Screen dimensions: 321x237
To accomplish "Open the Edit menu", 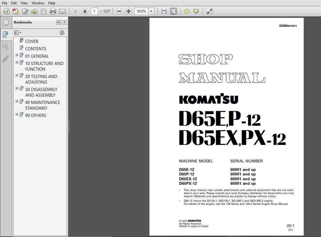I will click(x=14, y=3).
